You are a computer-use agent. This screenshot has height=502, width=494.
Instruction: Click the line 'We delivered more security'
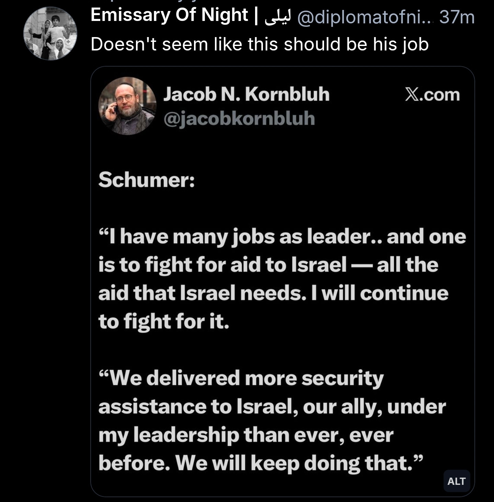[x=240, y=378]
